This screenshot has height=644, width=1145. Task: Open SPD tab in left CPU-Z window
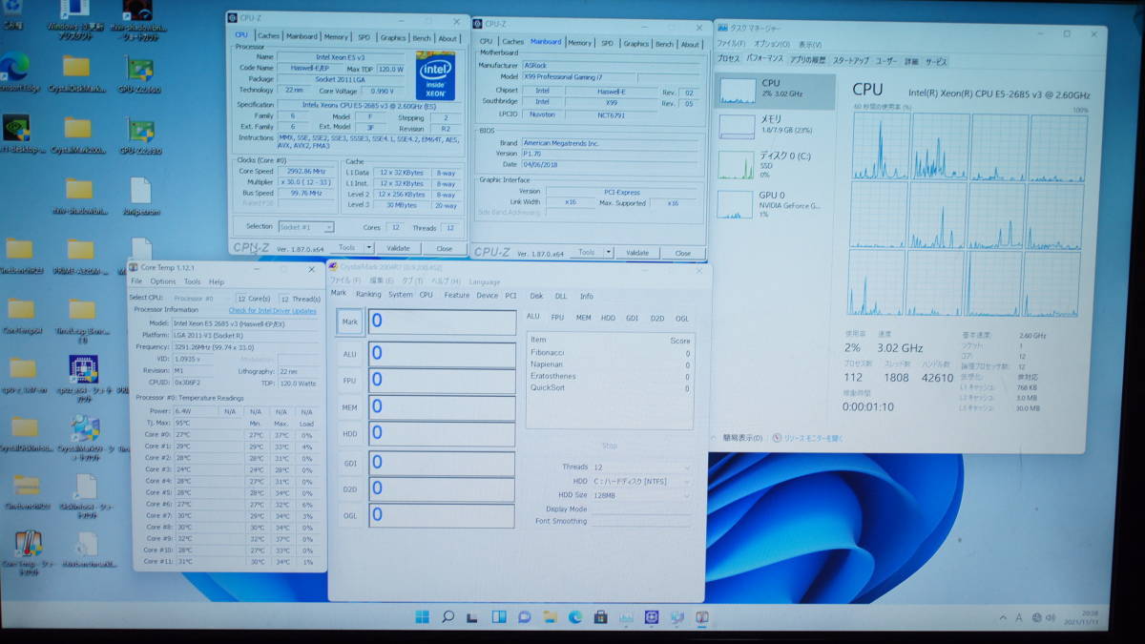click(x=364, y=37)
